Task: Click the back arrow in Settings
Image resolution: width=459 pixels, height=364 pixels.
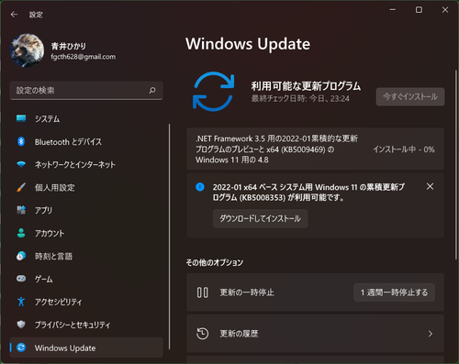Action: click(x=14, y=15)
